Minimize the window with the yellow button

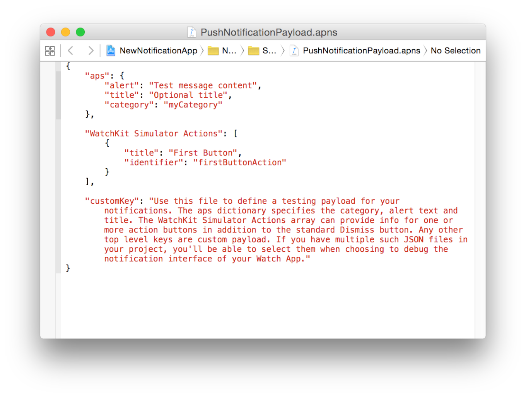[x=66, y=32]
